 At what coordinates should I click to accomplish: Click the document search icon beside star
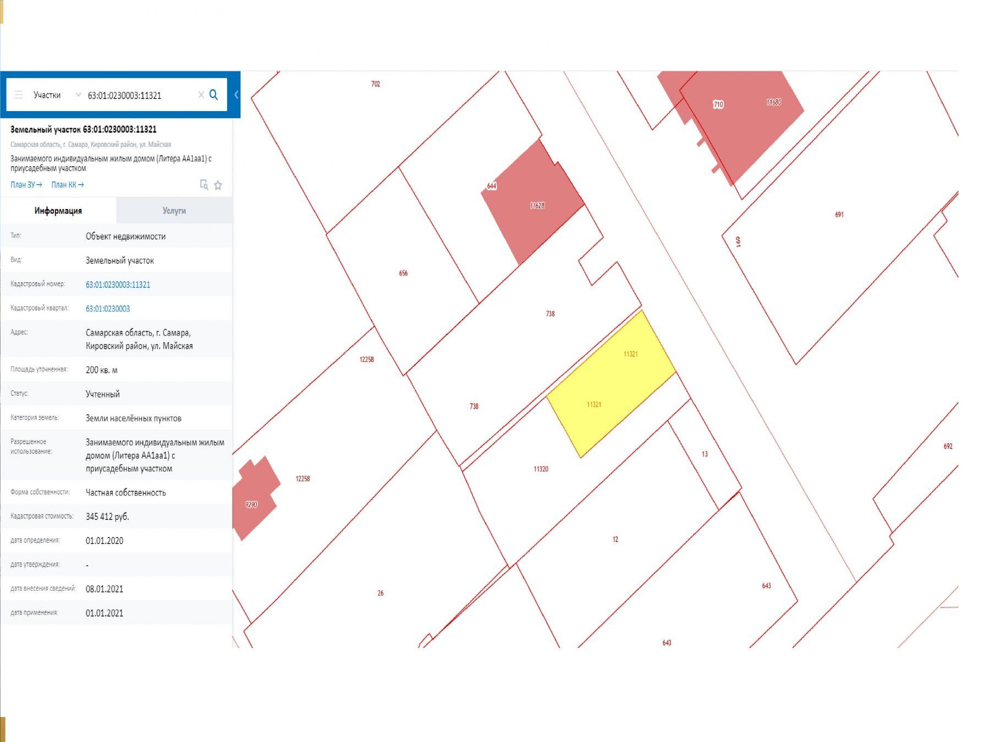204,185
